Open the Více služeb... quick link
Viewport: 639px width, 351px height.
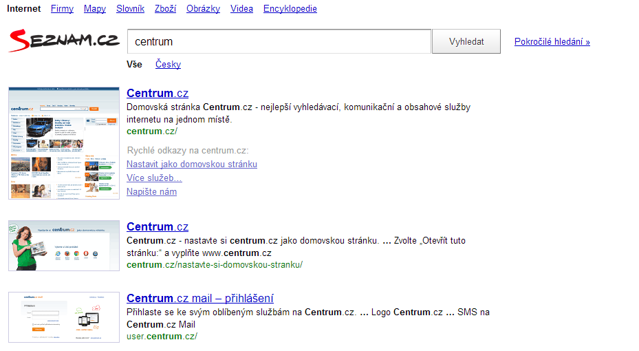[x=154, y=178]
